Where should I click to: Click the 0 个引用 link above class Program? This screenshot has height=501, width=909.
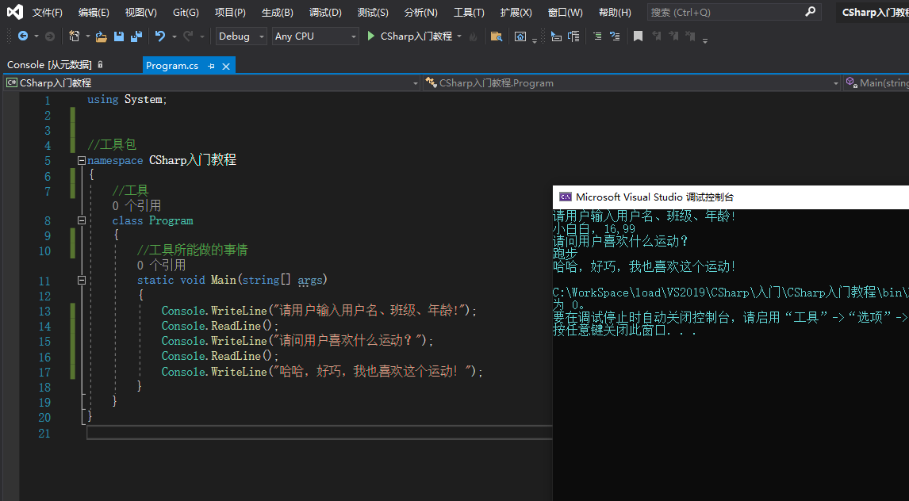point(136,205)
